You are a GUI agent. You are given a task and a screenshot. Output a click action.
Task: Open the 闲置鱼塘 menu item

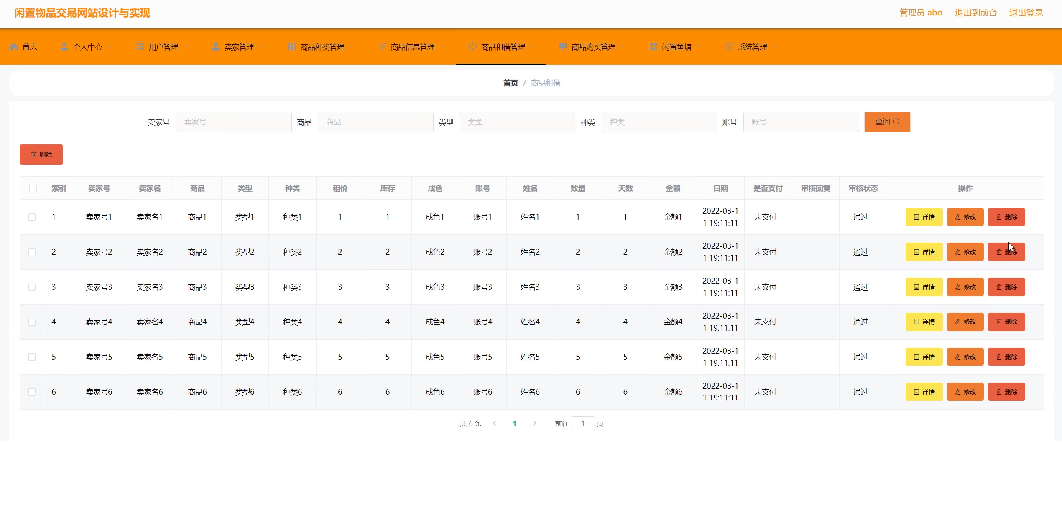click(x=676, y=47)
